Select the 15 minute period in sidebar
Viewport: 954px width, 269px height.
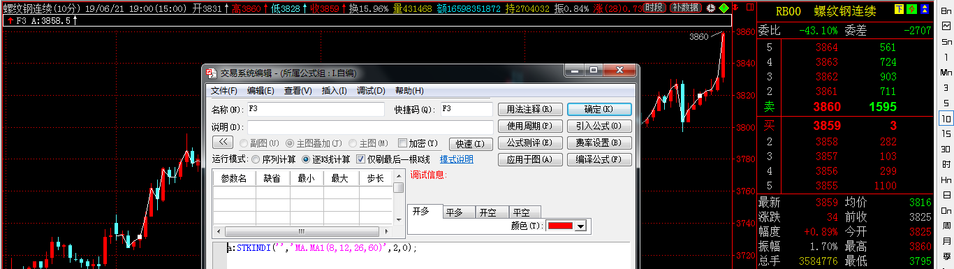coord(946,133)
